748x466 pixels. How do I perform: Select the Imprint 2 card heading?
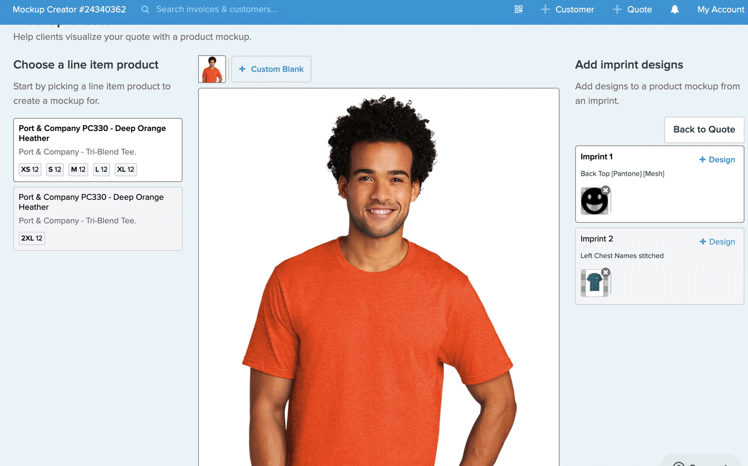tap(597, 239)
